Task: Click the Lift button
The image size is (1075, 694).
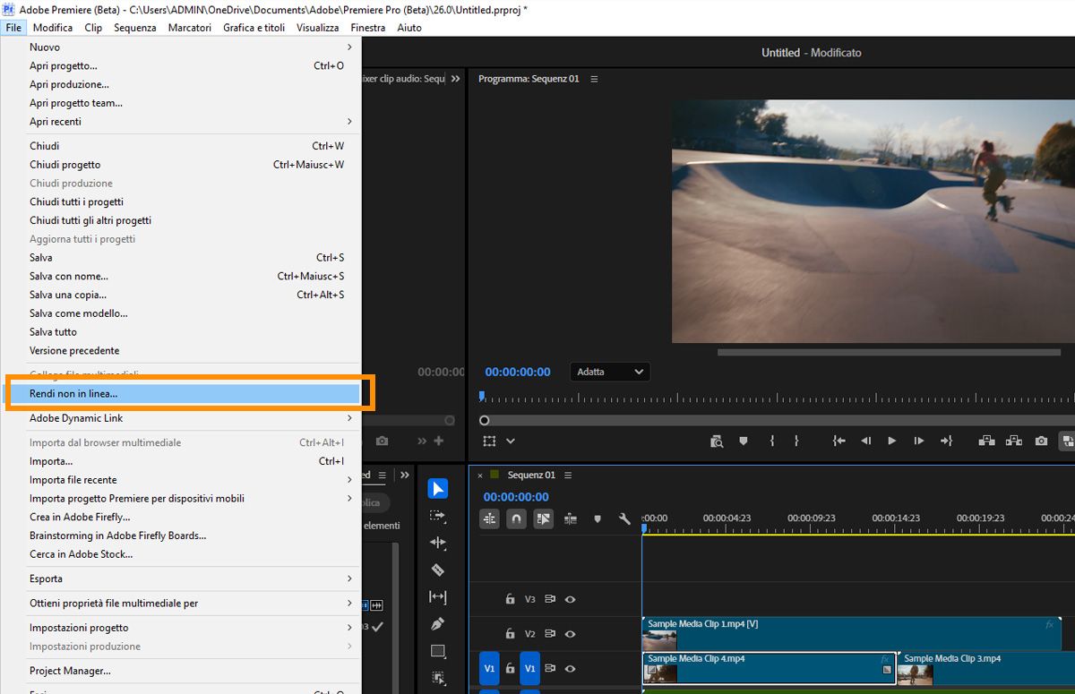Action: 986,441
